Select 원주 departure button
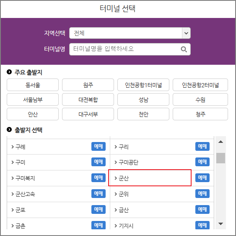The image size is (236, 236). pyautogui.click(x=88, y=85)
